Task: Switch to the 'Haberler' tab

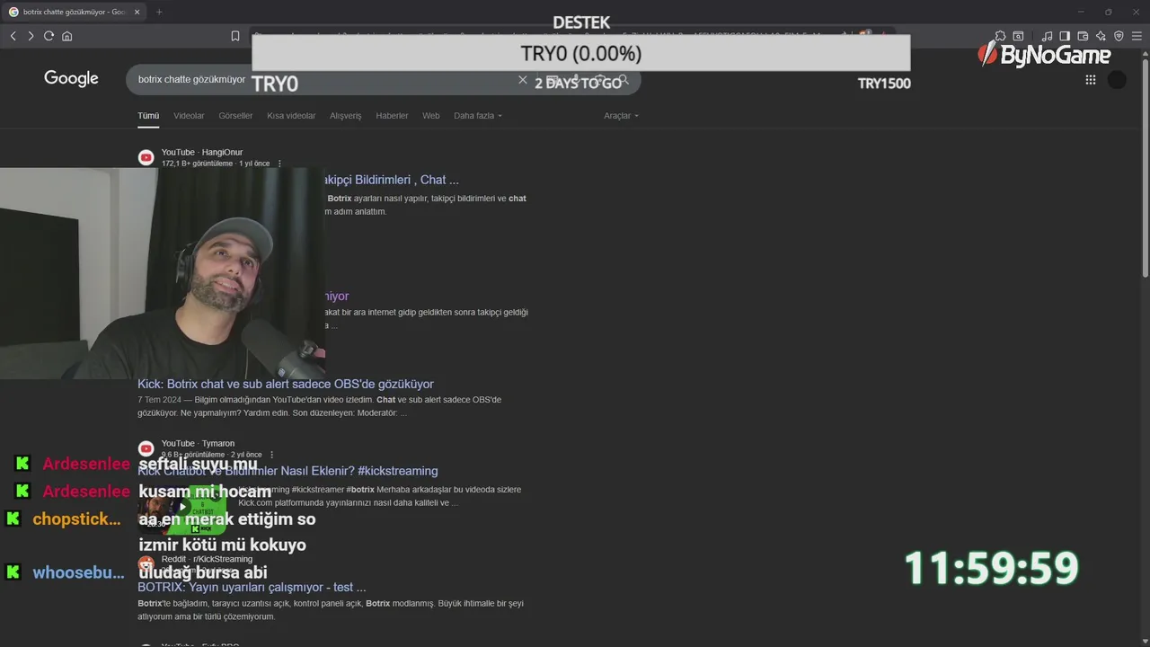Action: tap(392, 115)
